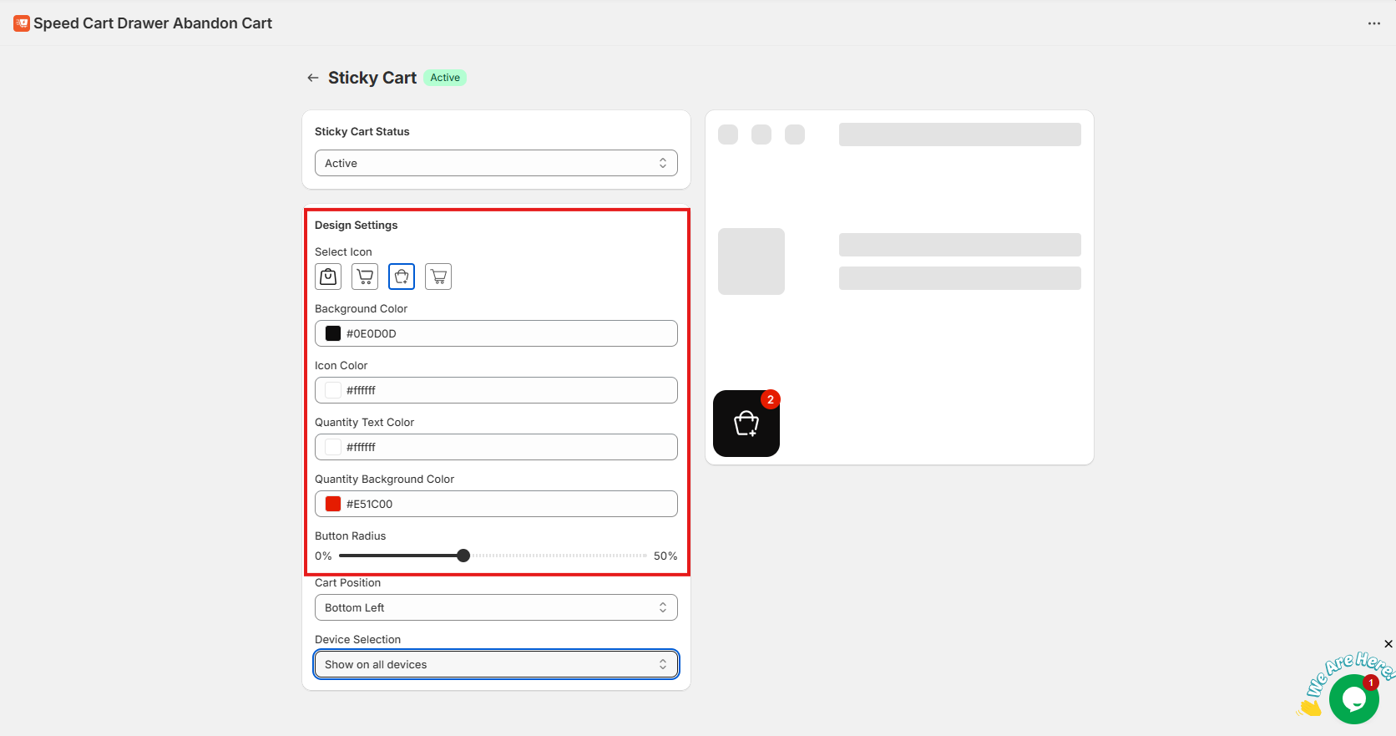Select the shopping bag icon option
This screenshot has height=736, width=1396.
pos(328,277)
